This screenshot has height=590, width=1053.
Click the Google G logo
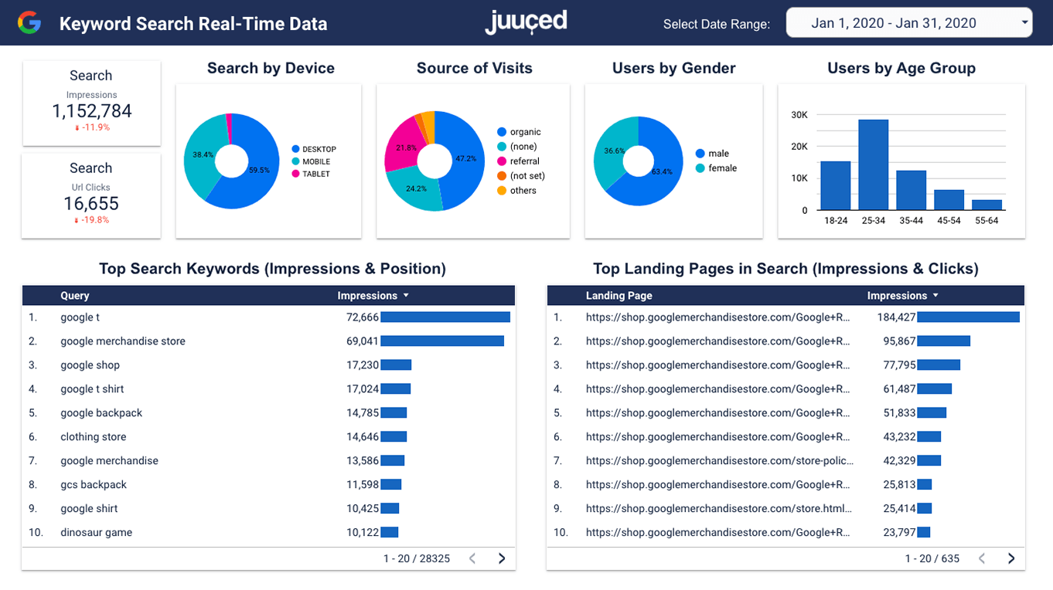29,22
